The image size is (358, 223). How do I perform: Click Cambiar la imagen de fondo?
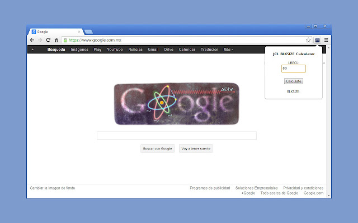pyautogui.click(x=53, y=188)
